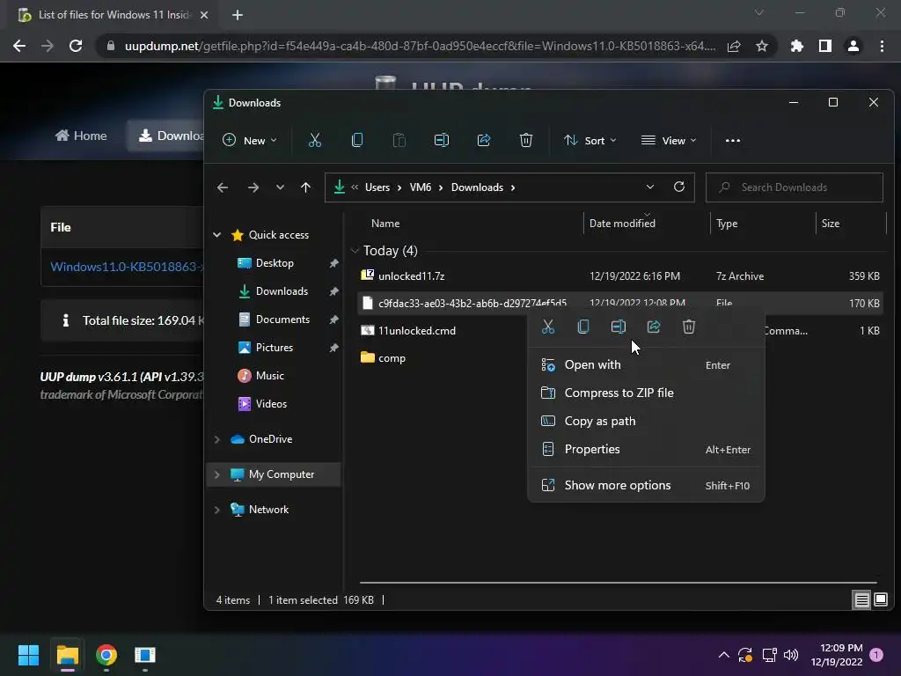Click the horizontal scrollbar in file list

coord(618,583)
